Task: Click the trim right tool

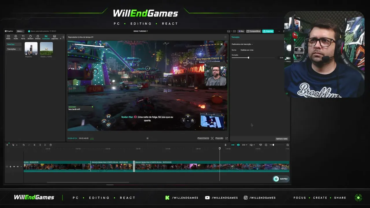Action: click(x=45, y=145)
